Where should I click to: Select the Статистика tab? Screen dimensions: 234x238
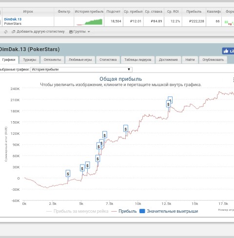coord(108,60)
